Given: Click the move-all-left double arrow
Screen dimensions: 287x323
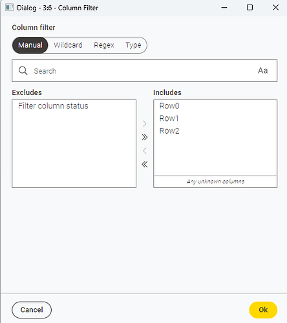Looking at the screenshot, I should [145, 164].
